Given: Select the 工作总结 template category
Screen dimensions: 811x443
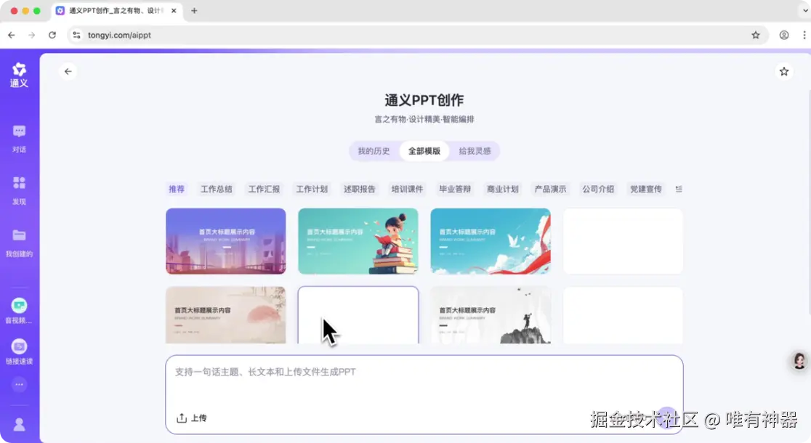Looking at the screenshot, I should (x=216, y=189).
